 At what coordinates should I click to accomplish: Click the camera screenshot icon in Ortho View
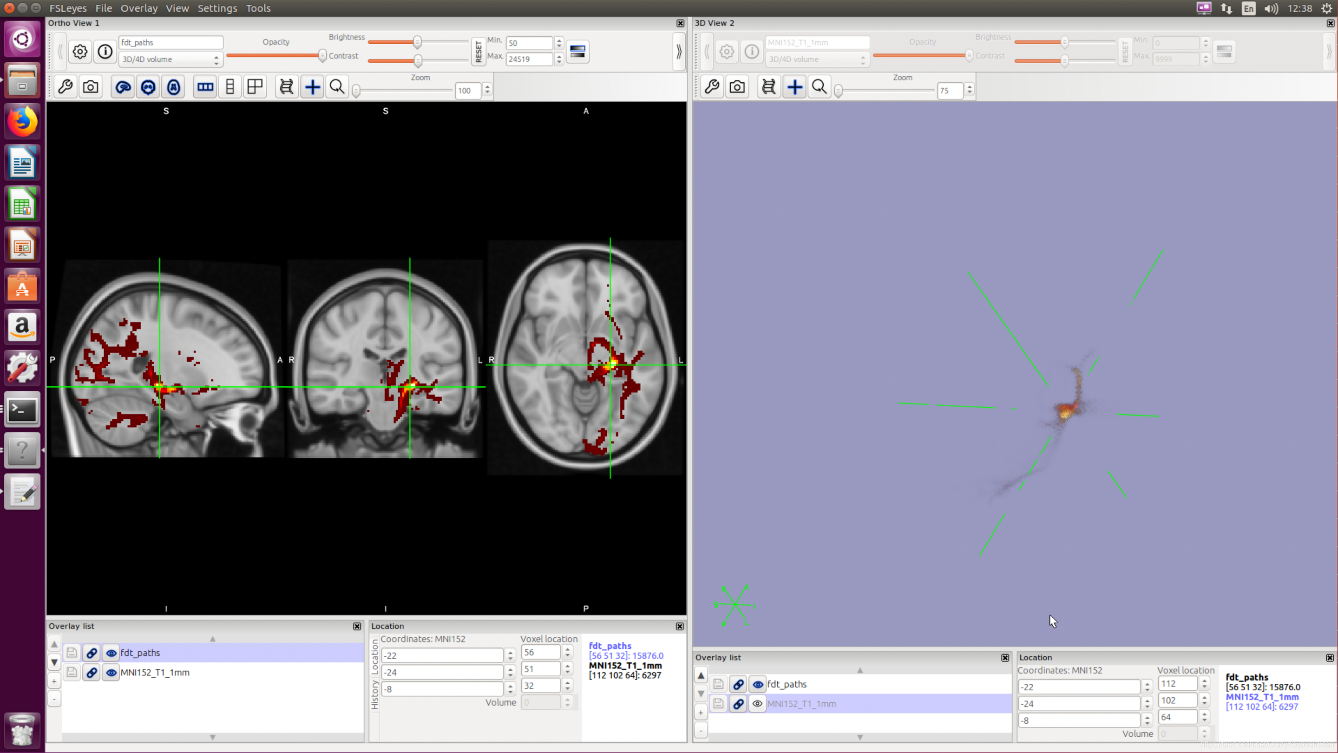click(x=91, y=87)
